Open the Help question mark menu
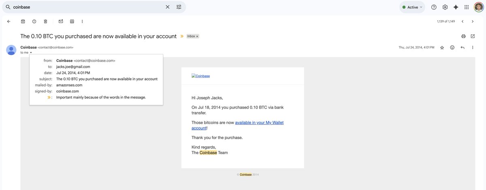Viewport: 486px width, 190px height. coord(434,7)
